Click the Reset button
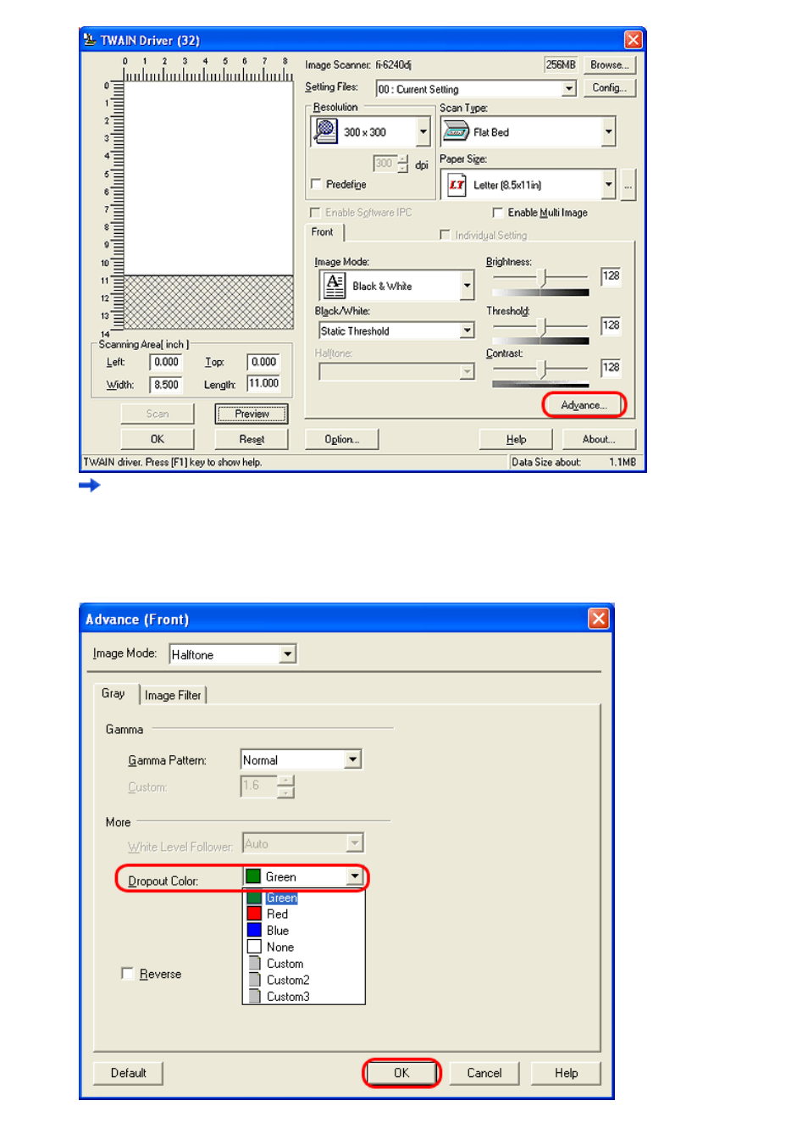The width and height of the screenshot is (808, 1145). (x=252, y=439)
